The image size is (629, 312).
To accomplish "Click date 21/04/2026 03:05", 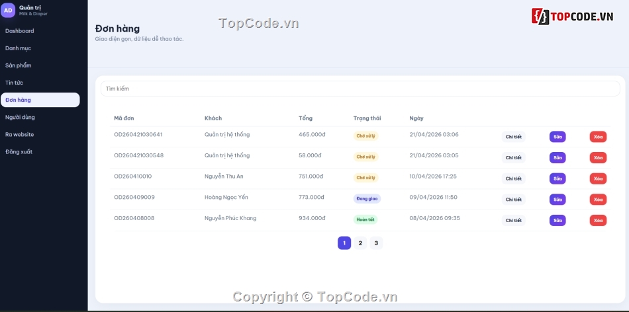I will coord(434,155).
